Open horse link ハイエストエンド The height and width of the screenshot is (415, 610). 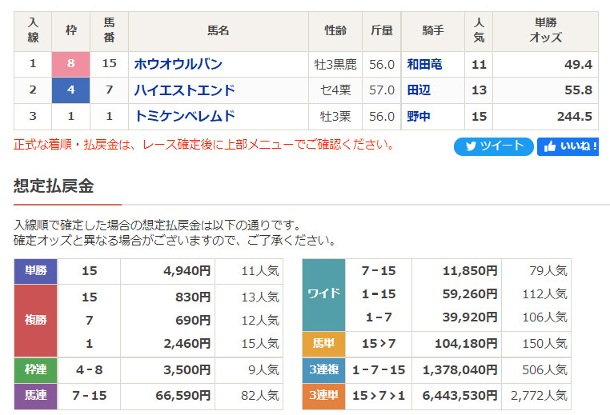point(185,90)
